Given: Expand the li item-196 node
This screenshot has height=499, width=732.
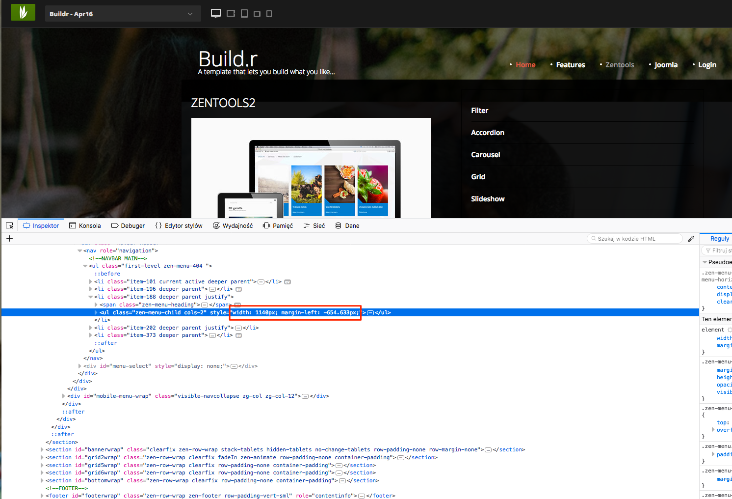Looking at the screenshot, I should 90,289.
